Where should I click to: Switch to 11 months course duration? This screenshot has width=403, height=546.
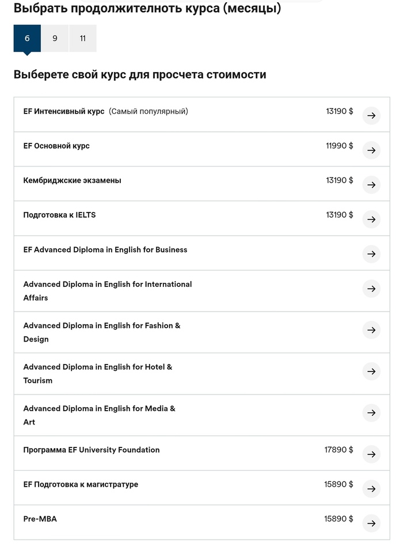coord(83,39)
